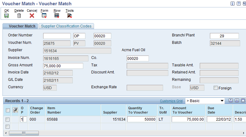The width and height of the screenshot is (246, 137).
Task: Open the Row exit menu
Action: pos(57,15)
